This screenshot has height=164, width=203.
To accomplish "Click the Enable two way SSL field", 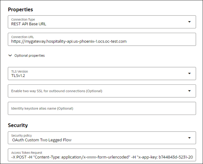I will [x=102, y=91].
